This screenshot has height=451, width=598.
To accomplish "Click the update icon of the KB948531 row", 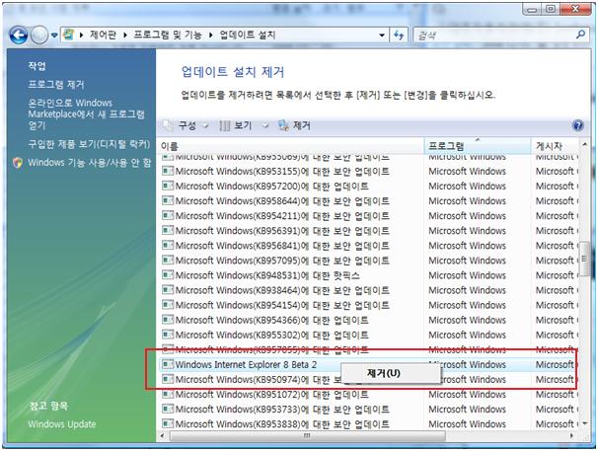I will (168, 275).
